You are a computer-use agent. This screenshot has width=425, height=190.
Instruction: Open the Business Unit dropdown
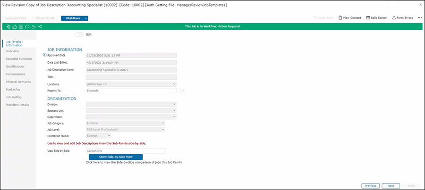[x=131, y=110]
